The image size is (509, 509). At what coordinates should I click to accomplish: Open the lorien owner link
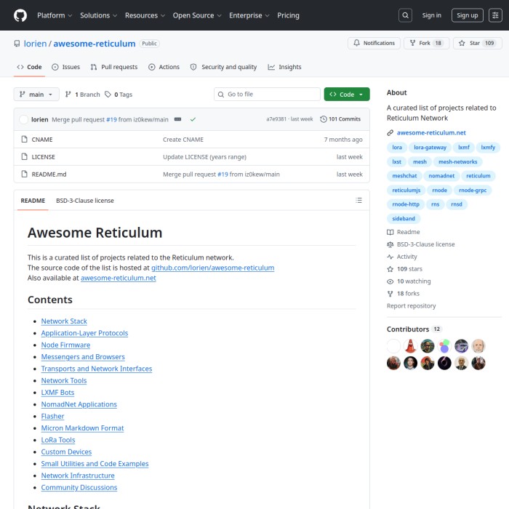point(35,44)
